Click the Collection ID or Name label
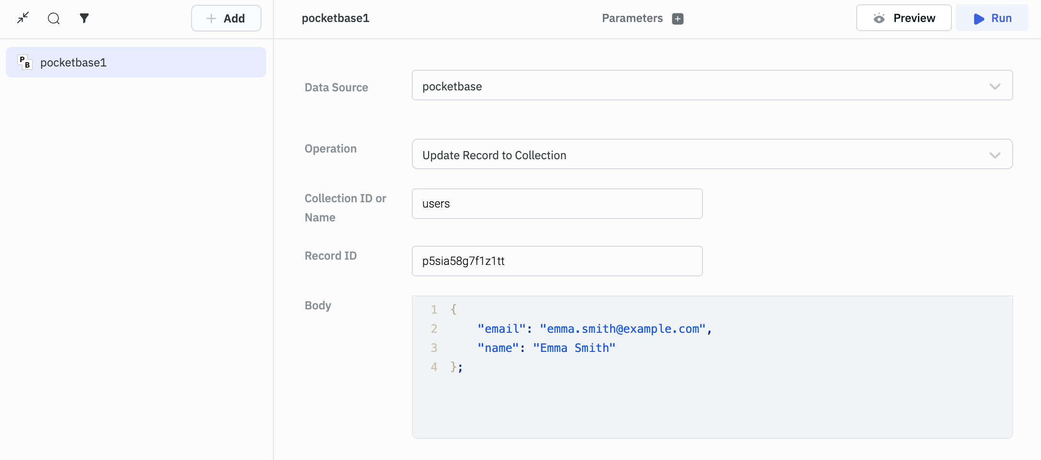Screen dimensions: 1041x460 [x=345, y=208]
